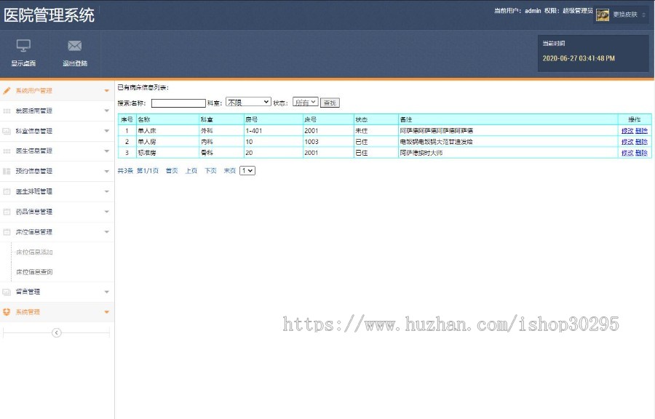Click 修改 in the 标准房 row
The image size is (655, 419).
627,153
